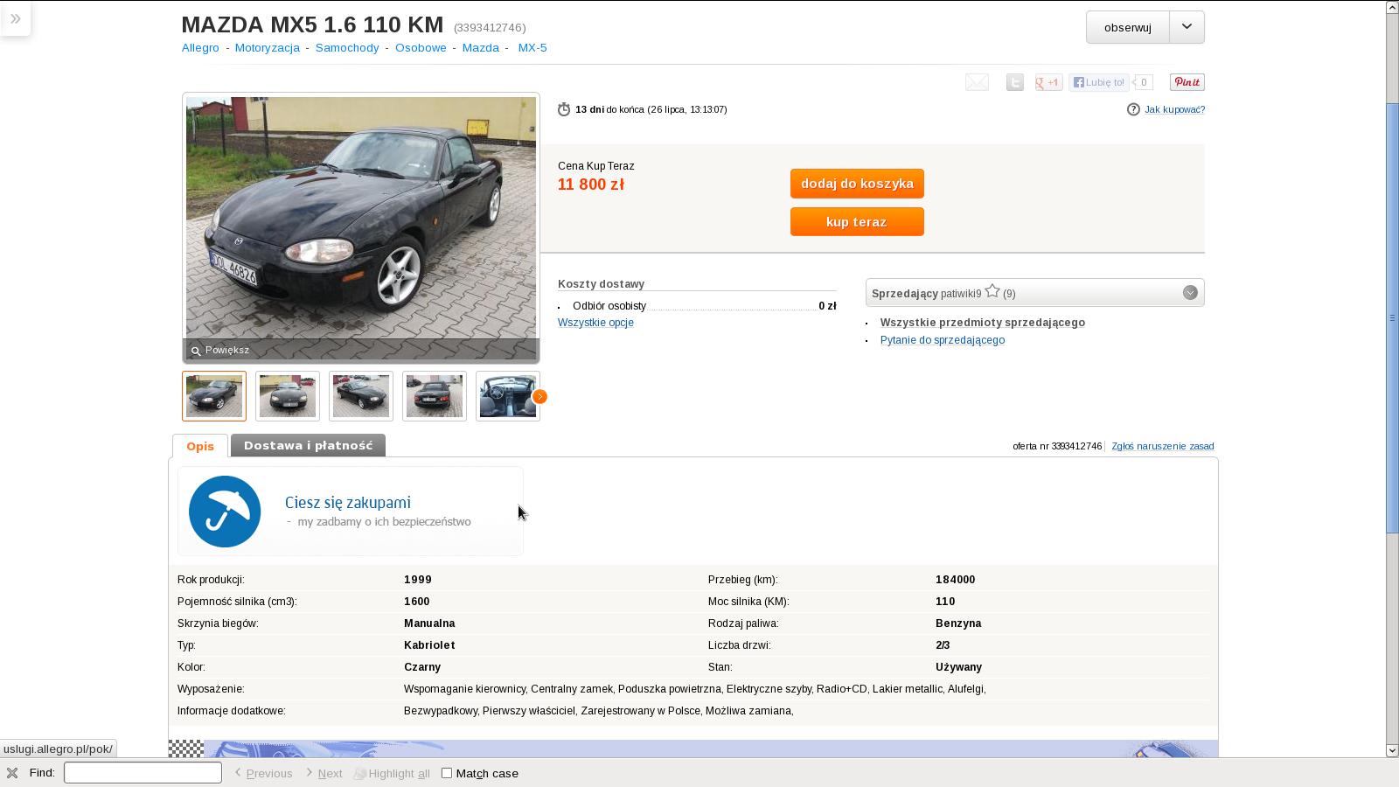1399x787 pixels.
Task: Click the Skrzynia biegów value Manualna
Action: (429, 623)
